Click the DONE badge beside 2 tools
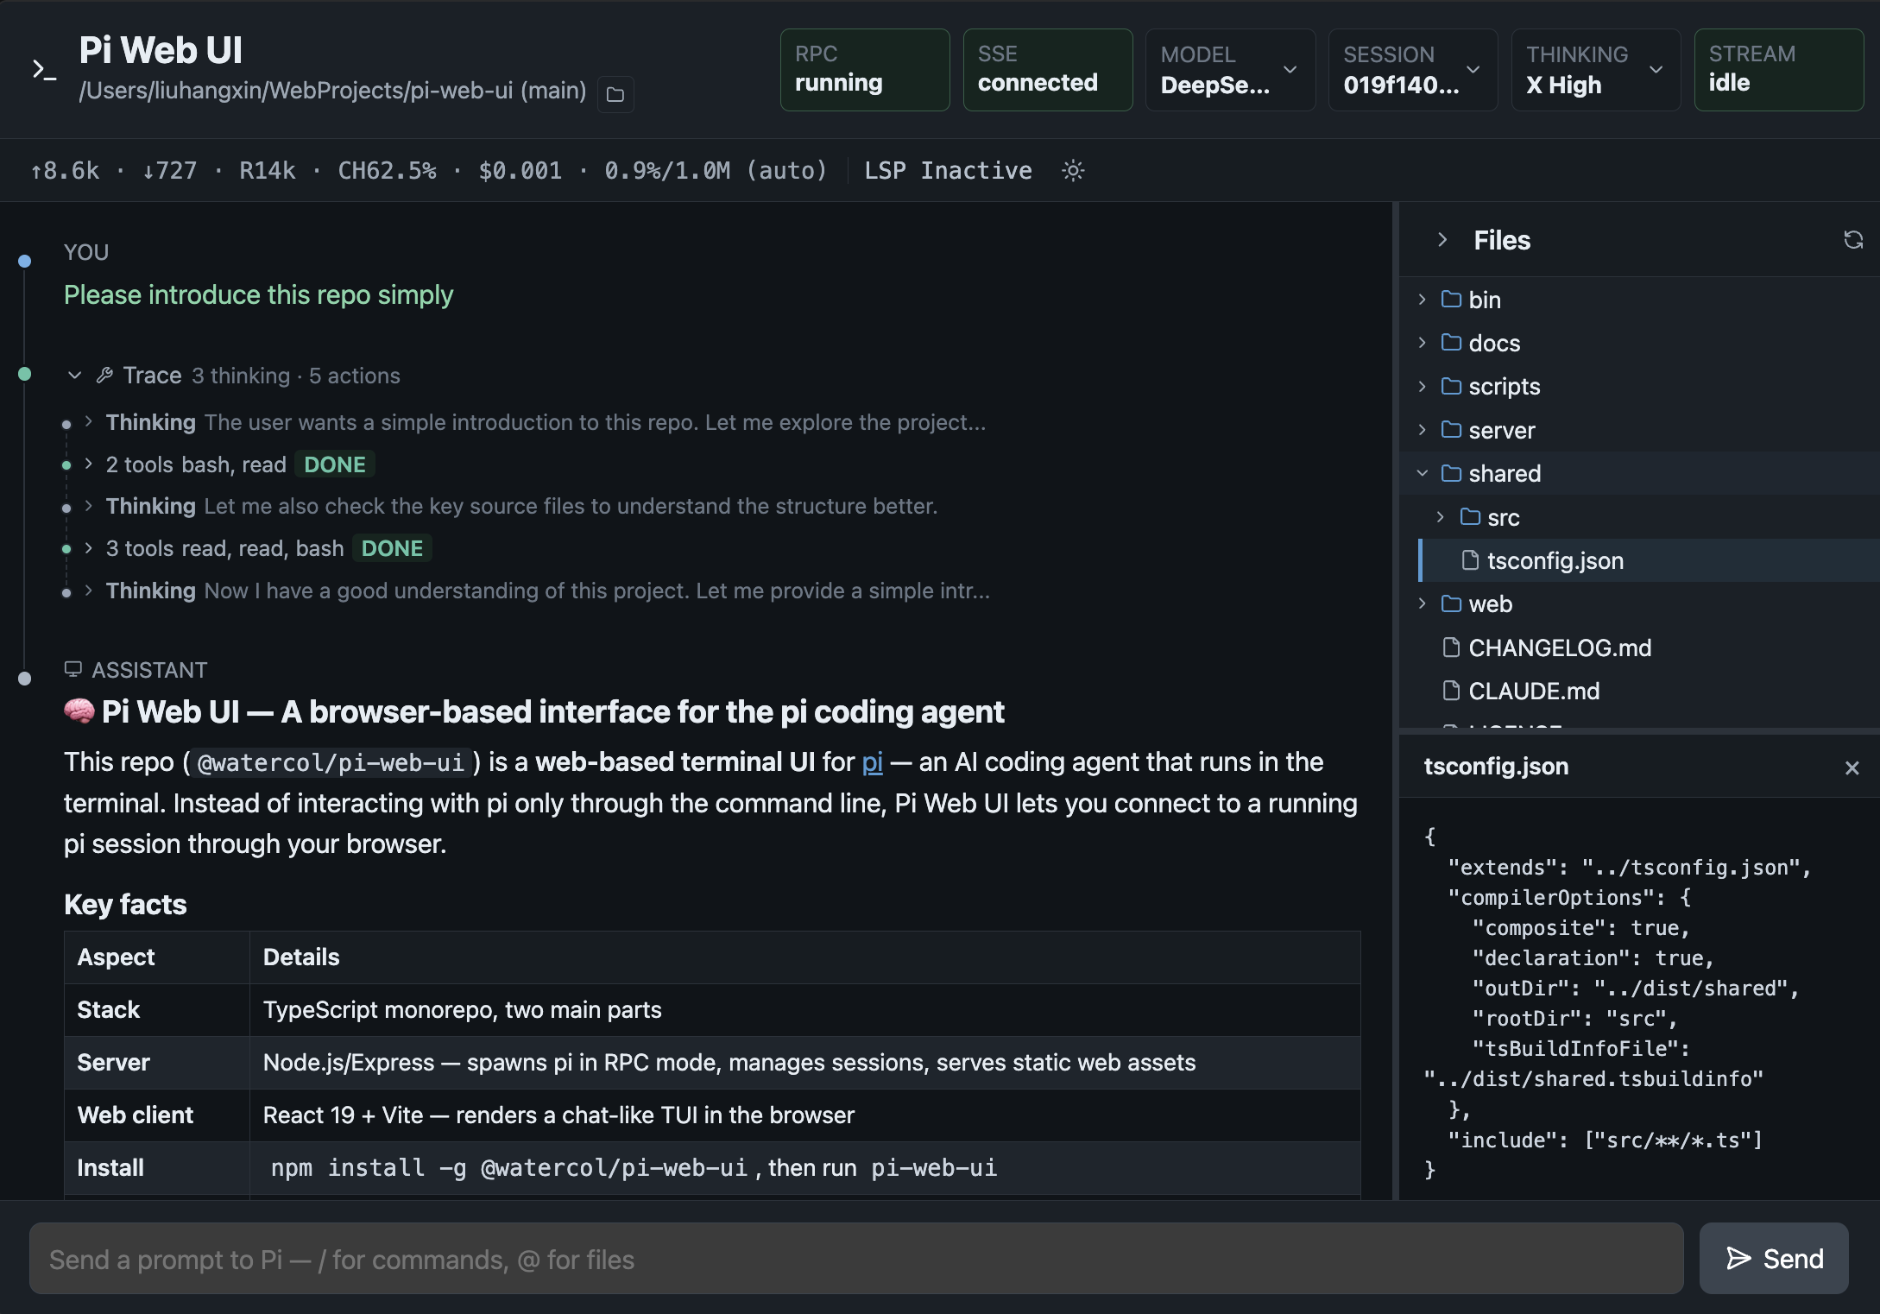1880x1314 pixels. (335, 464)
